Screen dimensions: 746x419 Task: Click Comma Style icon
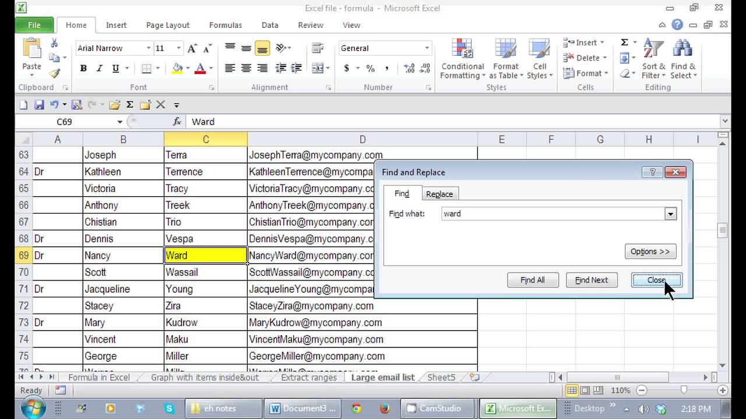pos(386,69)
